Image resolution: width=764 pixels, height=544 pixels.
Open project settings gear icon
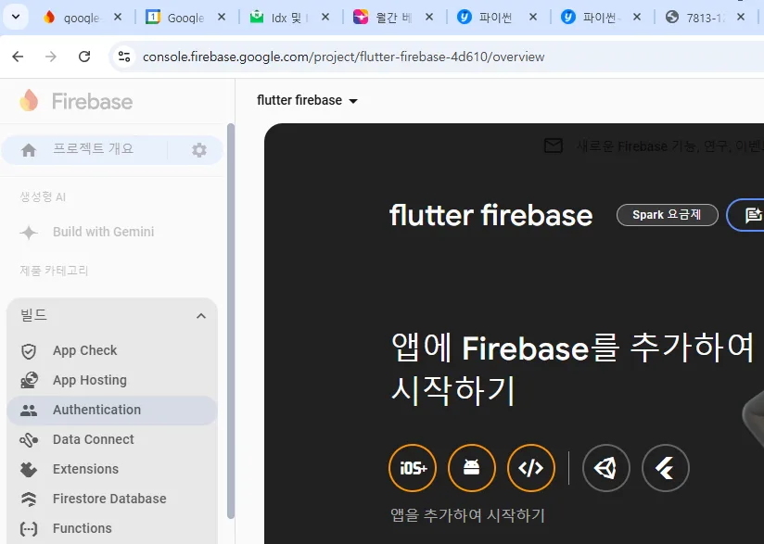click(198, 150)
